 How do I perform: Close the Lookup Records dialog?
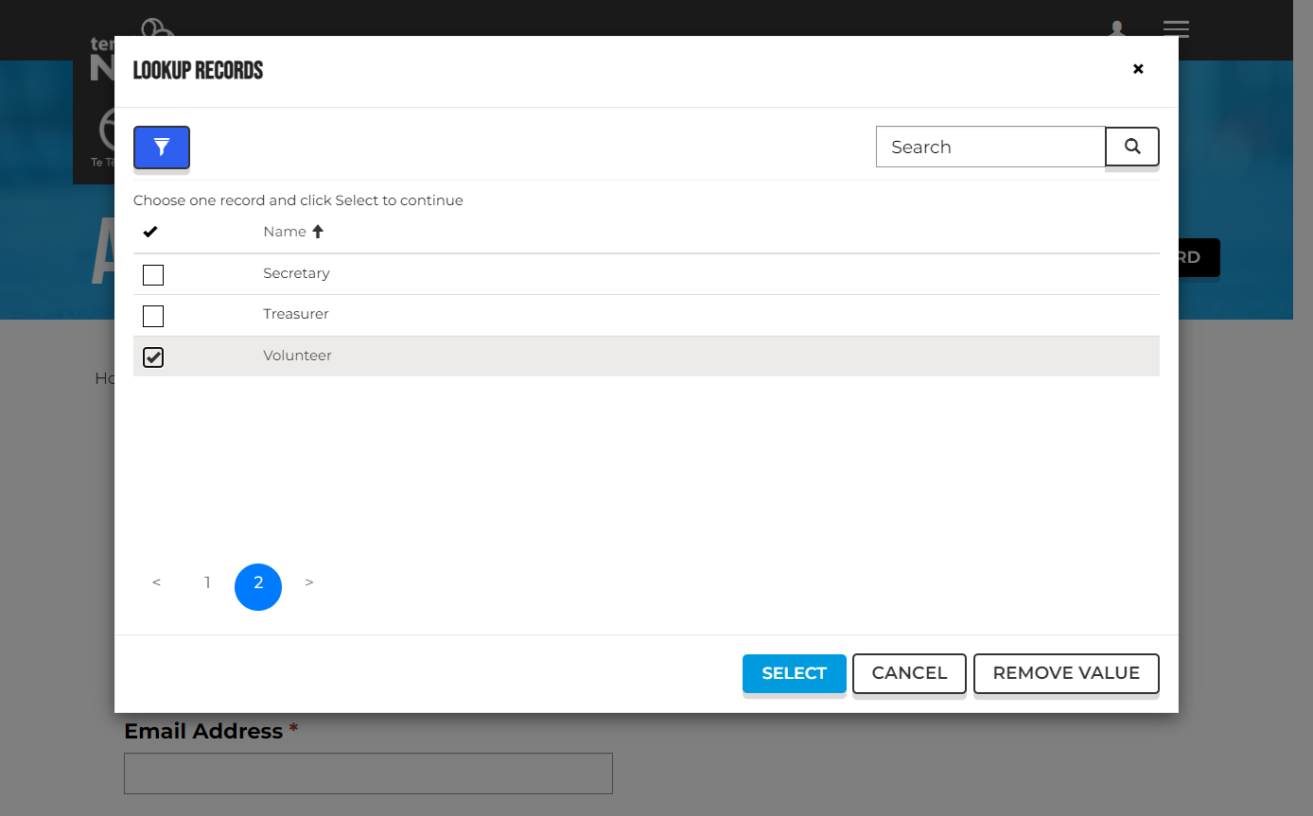coord(1138,69)
